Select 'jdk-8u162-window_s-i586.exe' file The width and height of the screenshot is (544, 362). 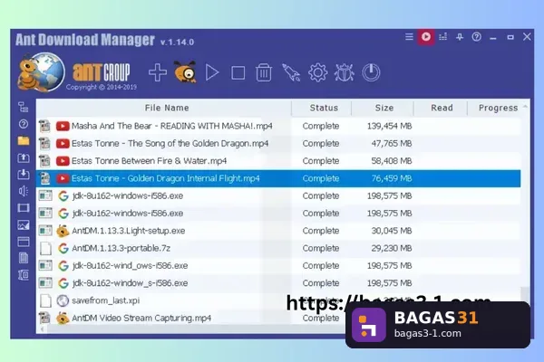[x=130, y=283]
